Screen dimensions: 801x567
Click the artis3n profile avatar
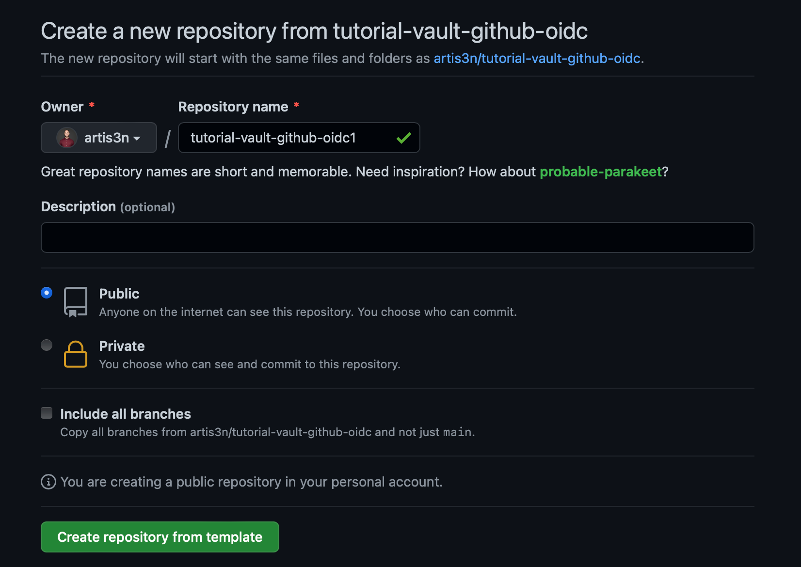(66, 138)
